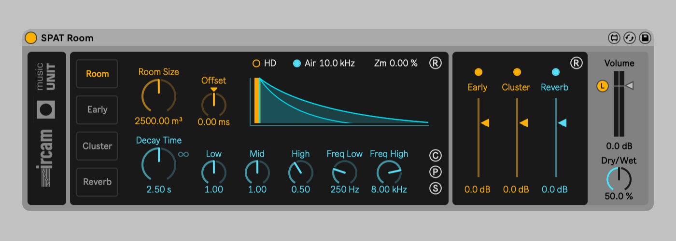
Task: Click the device hot-swap preset icon
Action: coord(629,38)
